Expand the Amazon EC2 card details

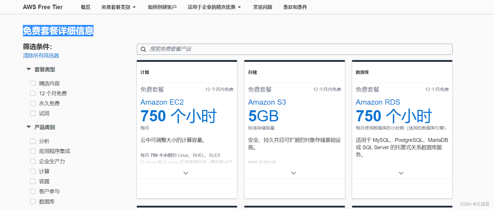[x=186, y=173]
